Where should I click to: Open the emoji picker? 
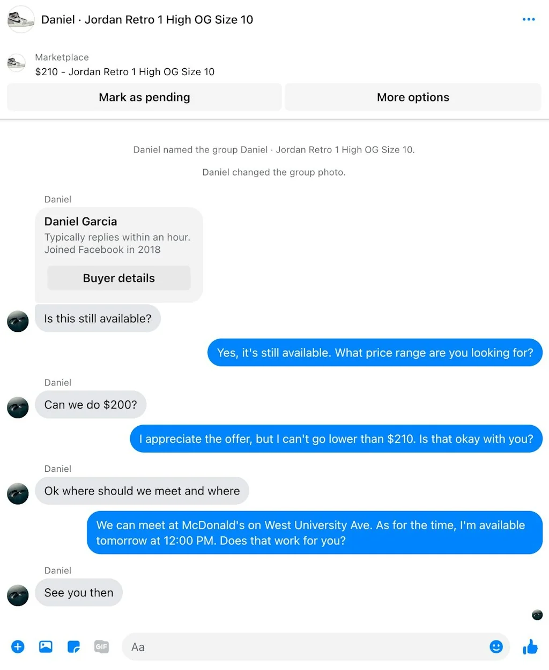496,646
